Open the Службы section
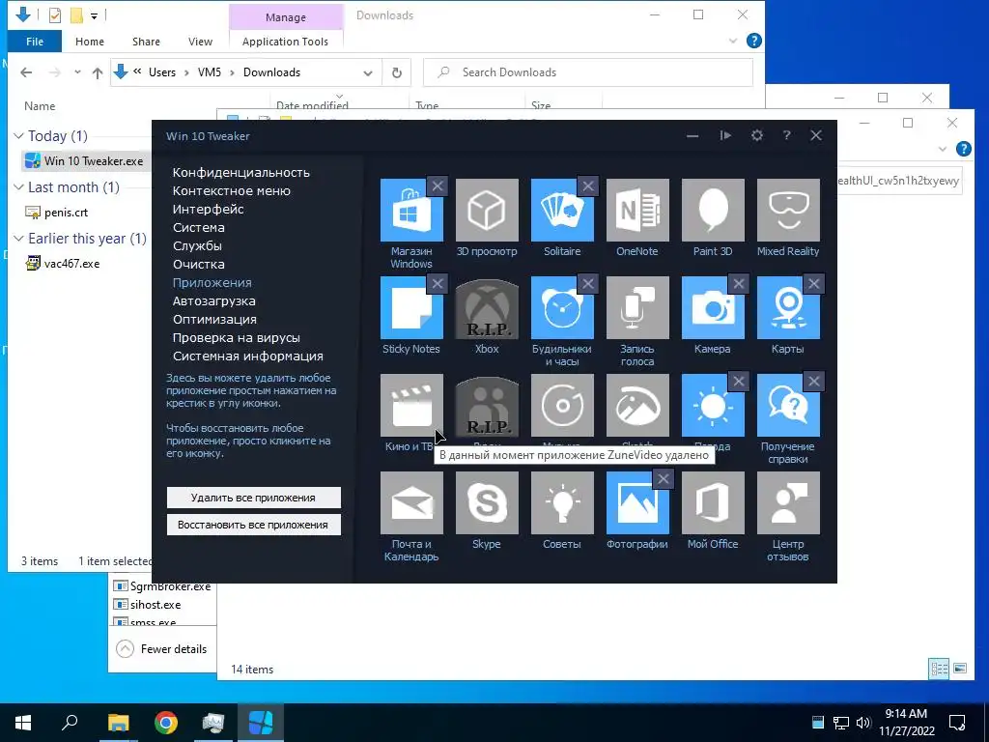 (197, 245)
